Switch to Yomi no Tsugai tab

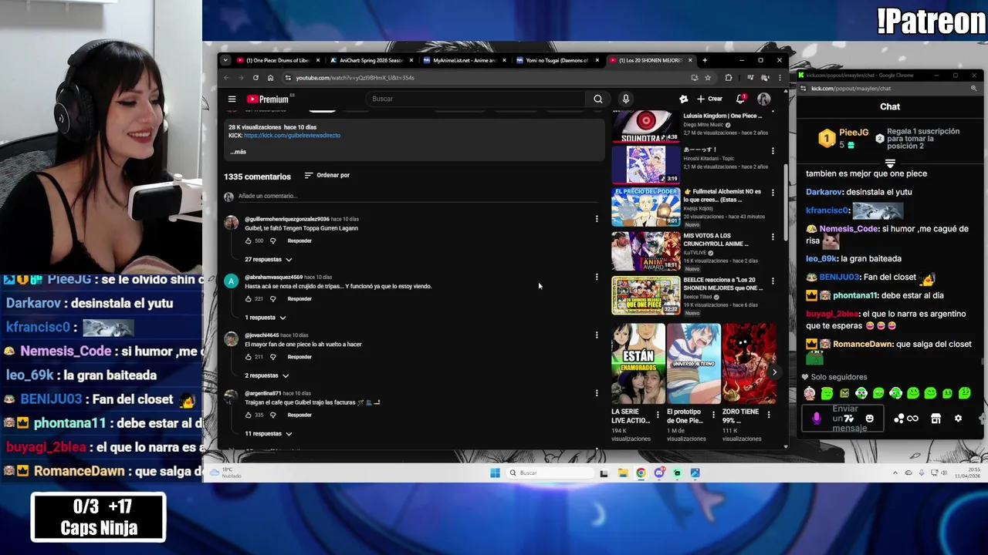tap(557, 60)
